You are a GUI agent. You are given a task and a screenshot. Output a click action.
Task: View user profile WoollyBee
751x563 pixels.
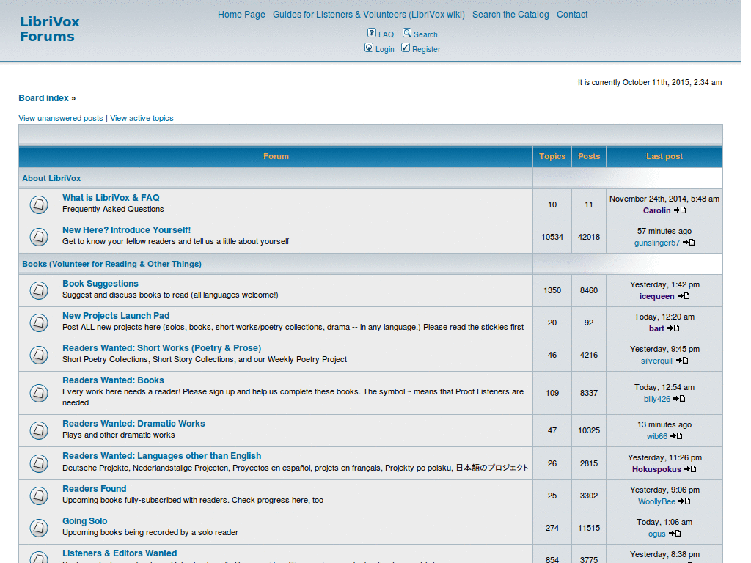coord(656,501)
